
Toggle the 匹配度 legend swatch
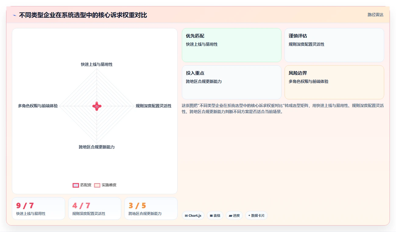click(x=76, y=185)
